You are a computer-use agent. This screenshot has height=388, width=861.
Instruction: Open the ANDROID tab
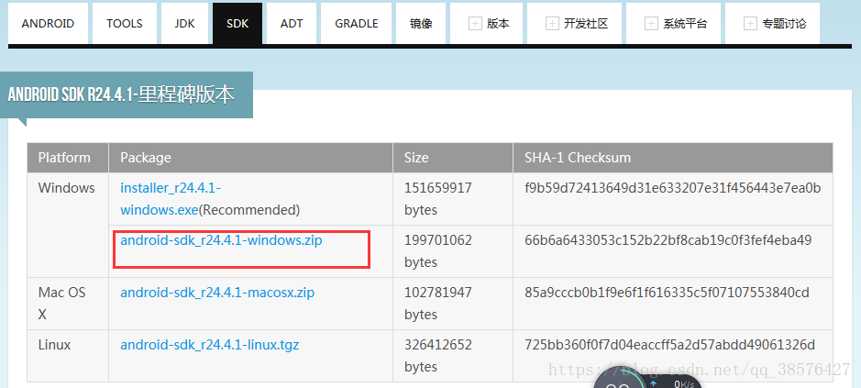pos(48,24)
